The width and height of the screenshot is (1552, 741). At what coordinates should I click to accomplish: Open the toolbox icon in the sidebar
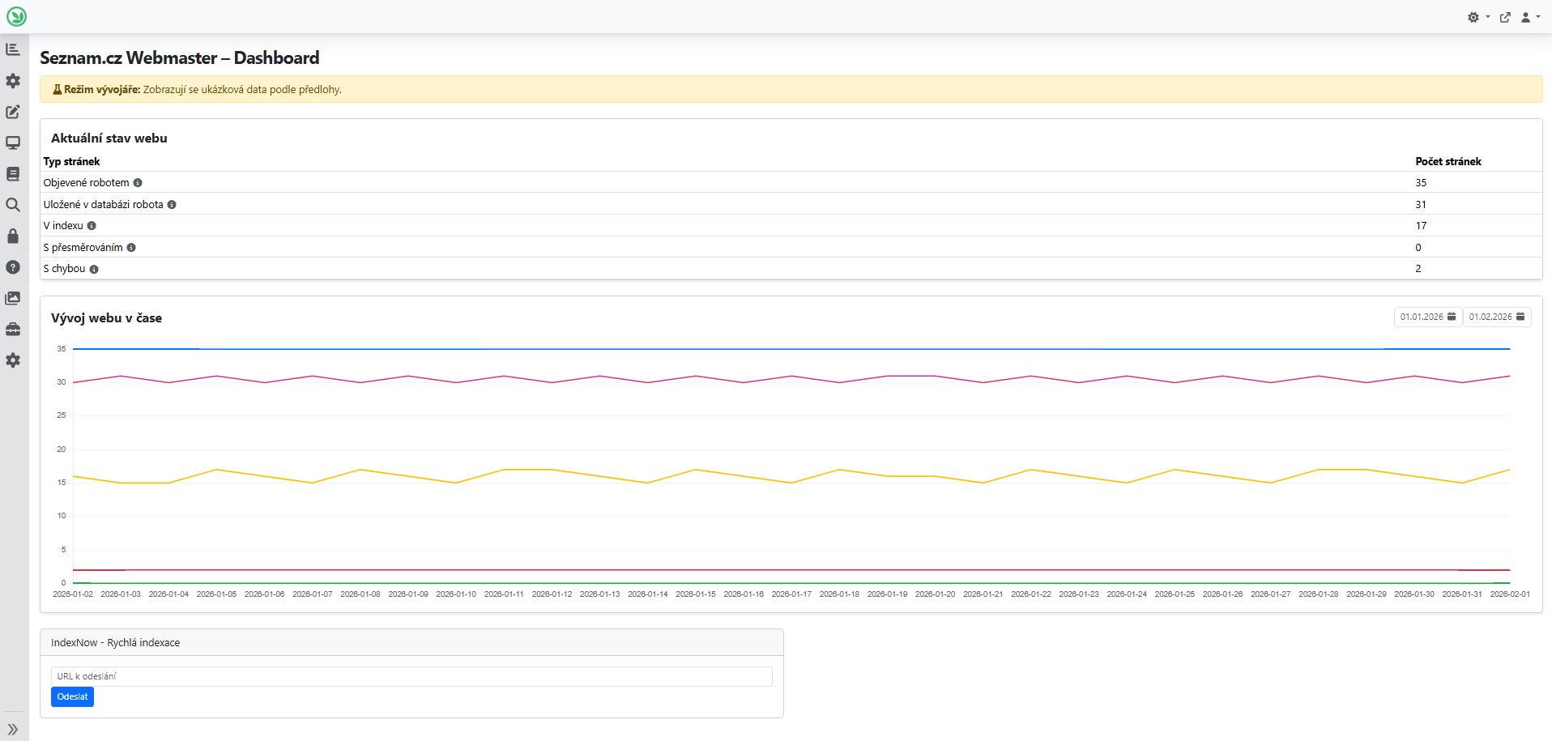click(x=13, y=329)
